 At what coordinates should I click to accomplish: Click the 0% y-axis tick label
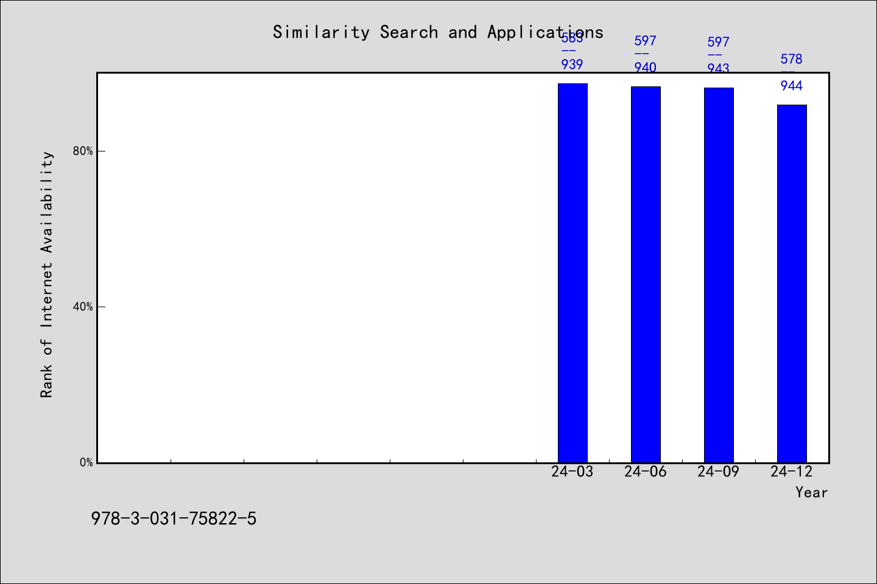tap(86, 462)
